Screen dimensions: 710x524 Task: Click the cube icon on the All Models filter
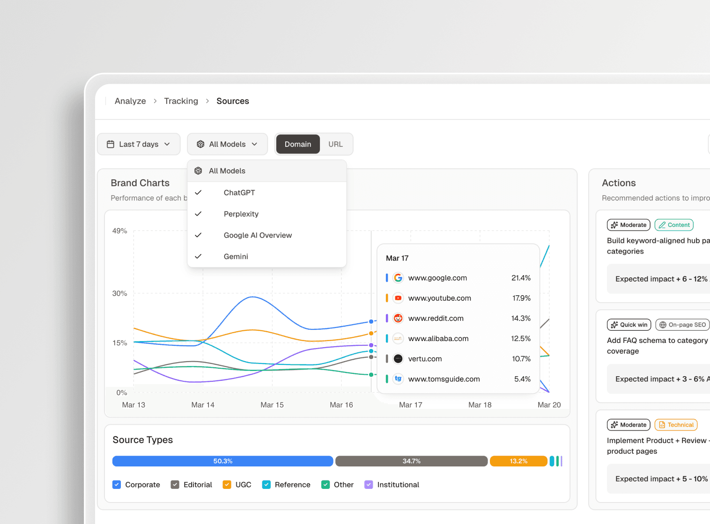200,144
